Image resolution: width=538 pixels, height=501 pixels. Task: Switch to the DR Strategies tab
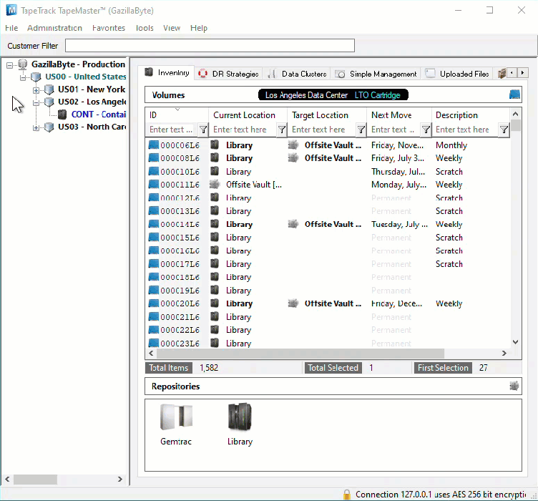pos(228,74)
